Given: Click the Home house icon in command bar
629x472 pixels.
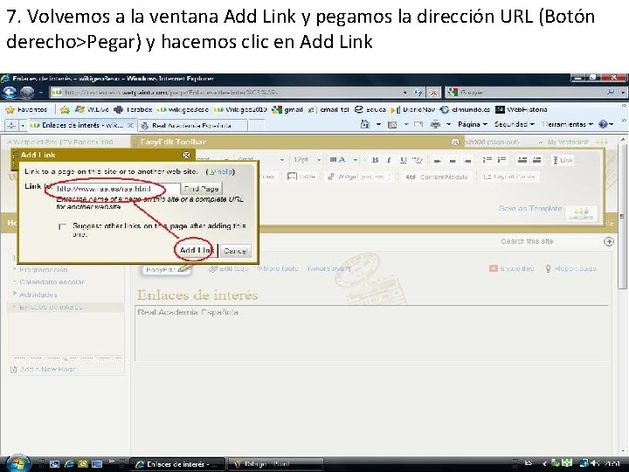Looking at the screenshot, I should 364,124.
